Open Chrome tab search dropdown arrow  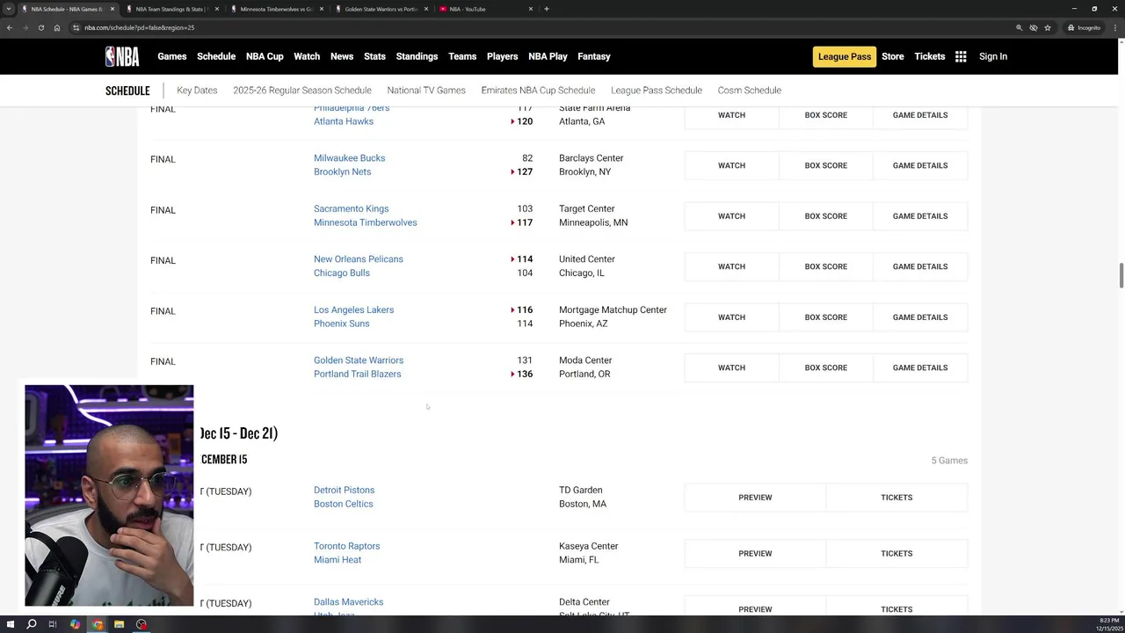point(9,9)
